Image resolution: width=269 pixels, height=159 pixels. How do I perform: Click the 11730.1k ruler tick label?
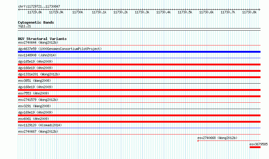click(99, 12)
